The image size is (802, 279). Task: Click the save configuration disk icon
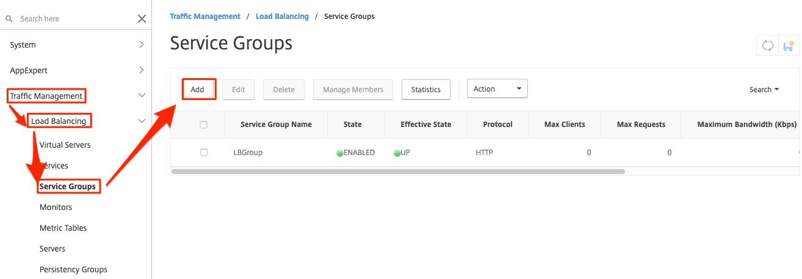point(789,46)
